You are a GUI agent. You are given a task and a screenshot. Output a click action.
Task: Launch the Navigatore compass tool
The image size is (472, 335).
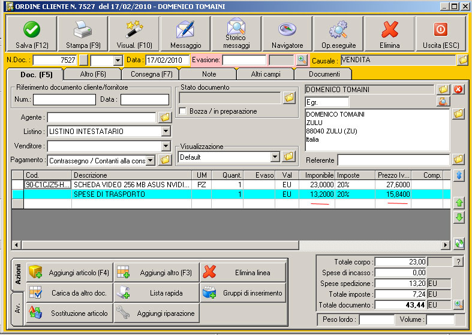click(x=287, y=33)
